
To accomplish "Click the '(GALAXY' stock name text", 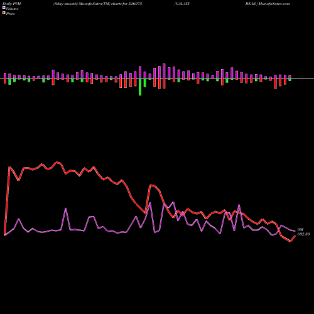I will pyautogui.click(x=182, y=4).
